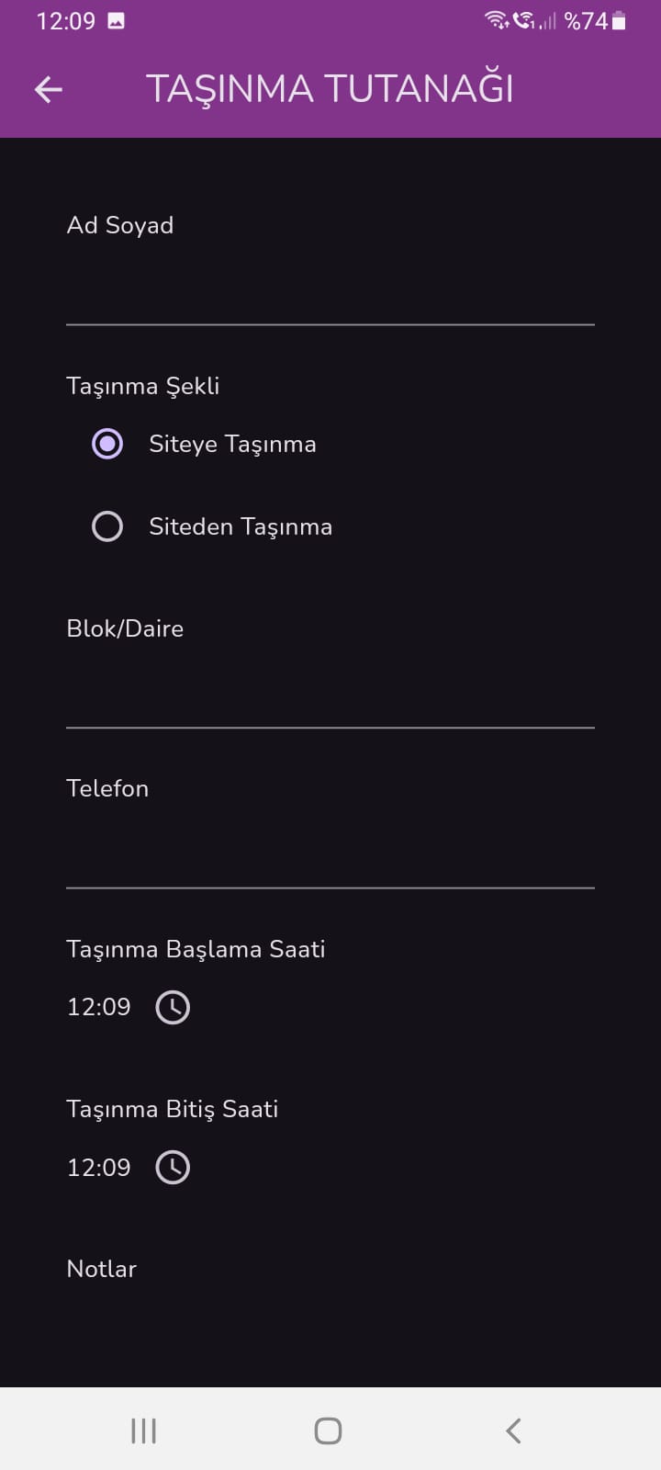Tap the back arrow in header
The height and width of the screenshot is (1470, 661).
pyautogui.click(x=49, y=89)
